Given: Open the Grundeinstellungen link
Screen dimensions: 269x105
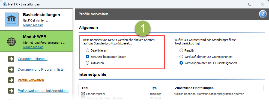Looking at the screenshot, I should (32, 59).
